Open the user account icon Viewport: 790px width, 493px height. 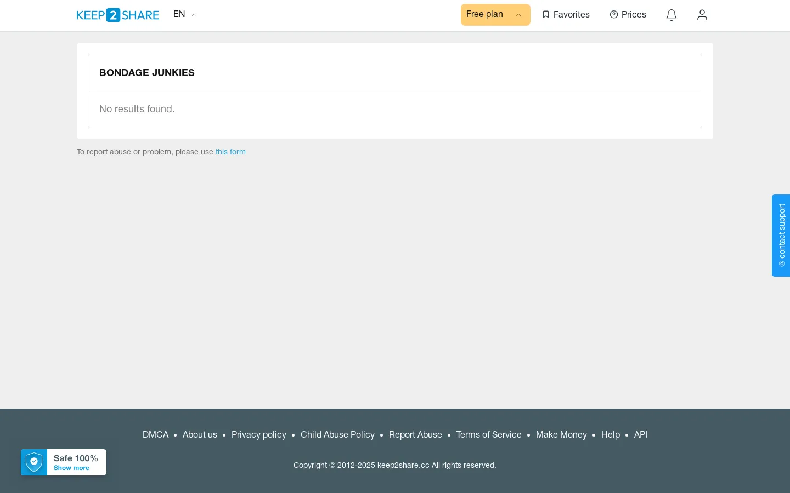702,15
